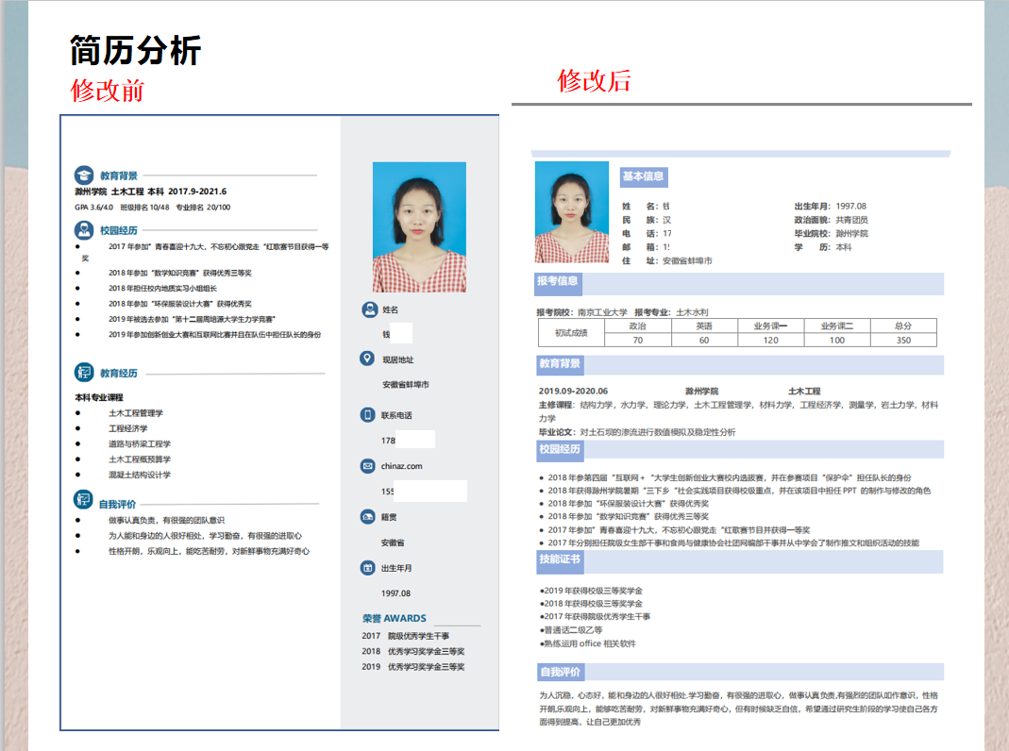Click the 报考院校: 南京工业大学 text
This screenshot has height=751, width=1009.
581,312
